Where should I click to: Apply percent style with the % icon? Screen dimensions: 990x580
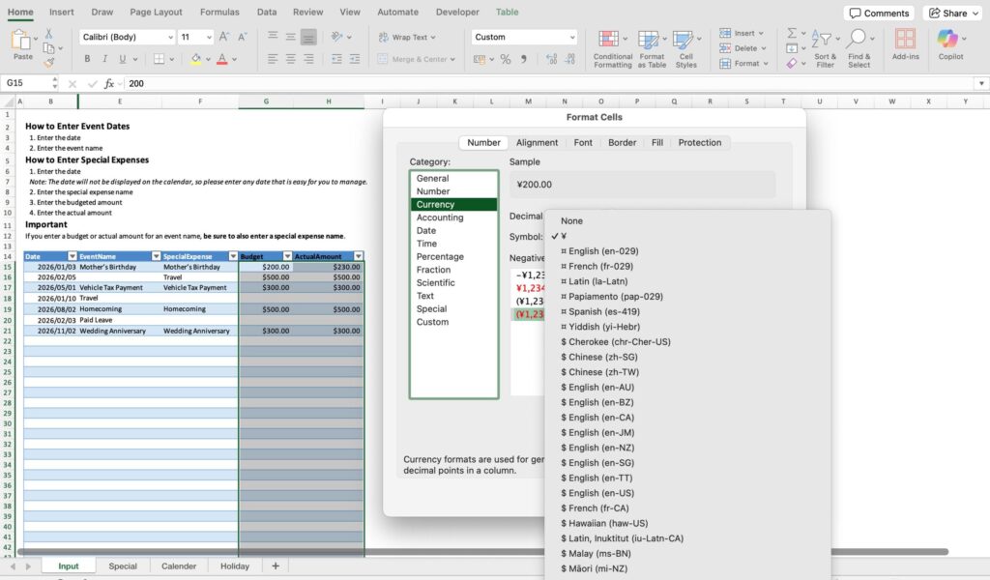click(x=505, y=60)
